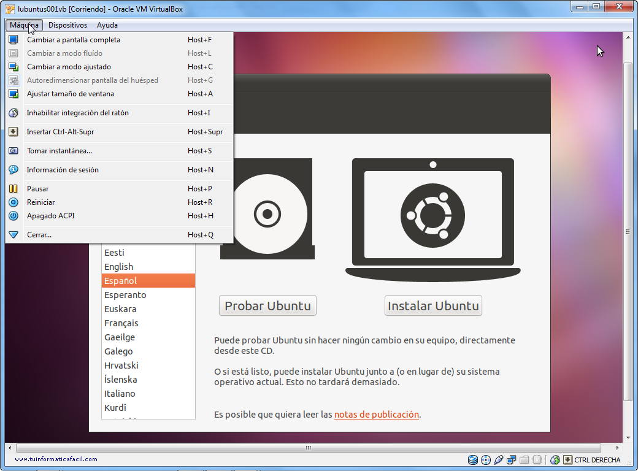
Task: Select Inhabilitar integración del ratón
Action: coord(119,113)
